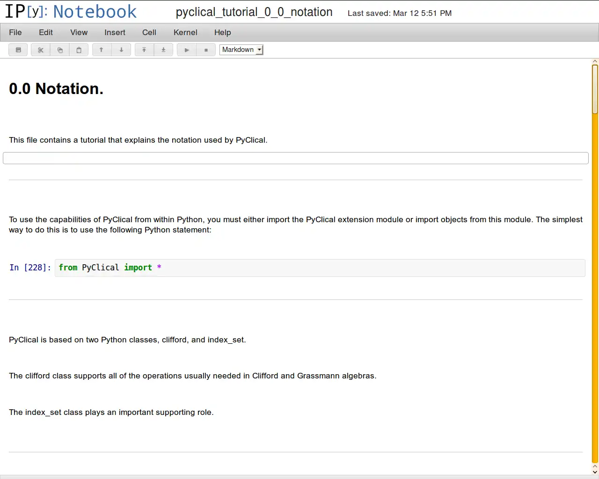Click the vertical scrollbar thumb
The image size is (599, 479).
click(x=595, y=89)
